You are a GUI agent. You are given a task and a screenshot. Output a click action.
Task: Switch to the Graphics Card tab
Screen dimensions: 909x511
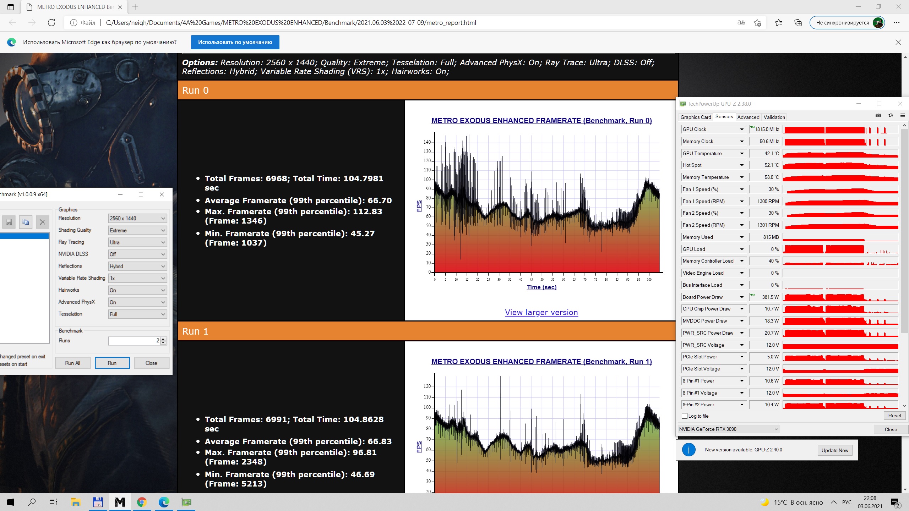click(x=696, y=117)
